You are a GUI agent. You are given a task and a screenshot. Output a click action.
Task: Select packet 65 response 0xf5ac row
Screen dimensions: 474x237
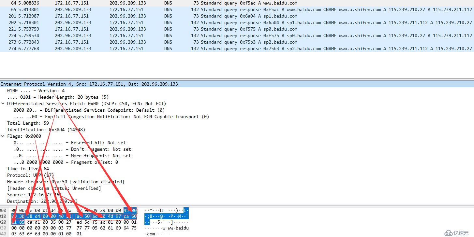[237, 9]
